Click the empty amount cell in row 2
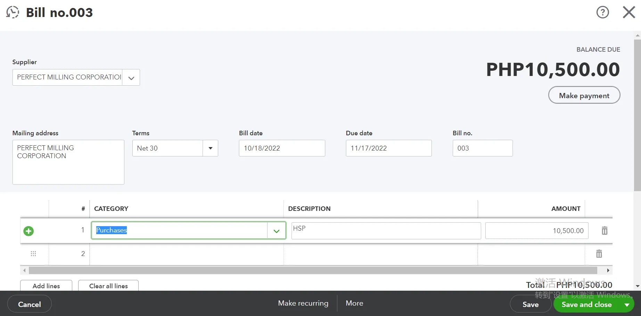This screenshot has width=641, height=316. click(531, 254)
